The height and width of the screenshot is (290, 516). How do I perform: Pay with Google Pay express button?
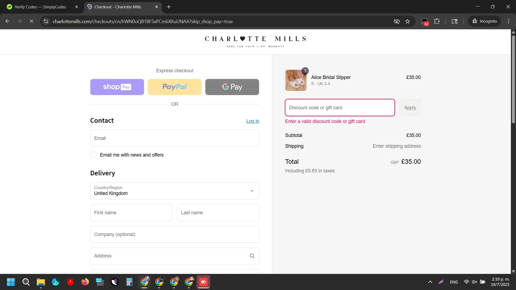coord(232,87)
